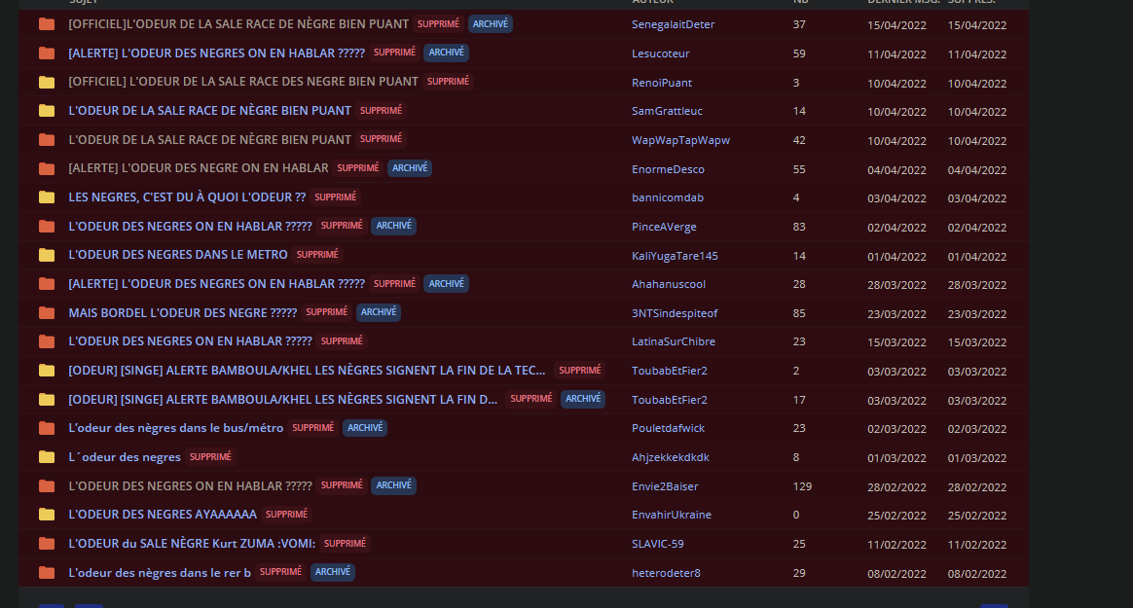This screenshot has width=1133, height=608.
Task: Click the last message date 11/02/2022
Action: pos(896,545)
